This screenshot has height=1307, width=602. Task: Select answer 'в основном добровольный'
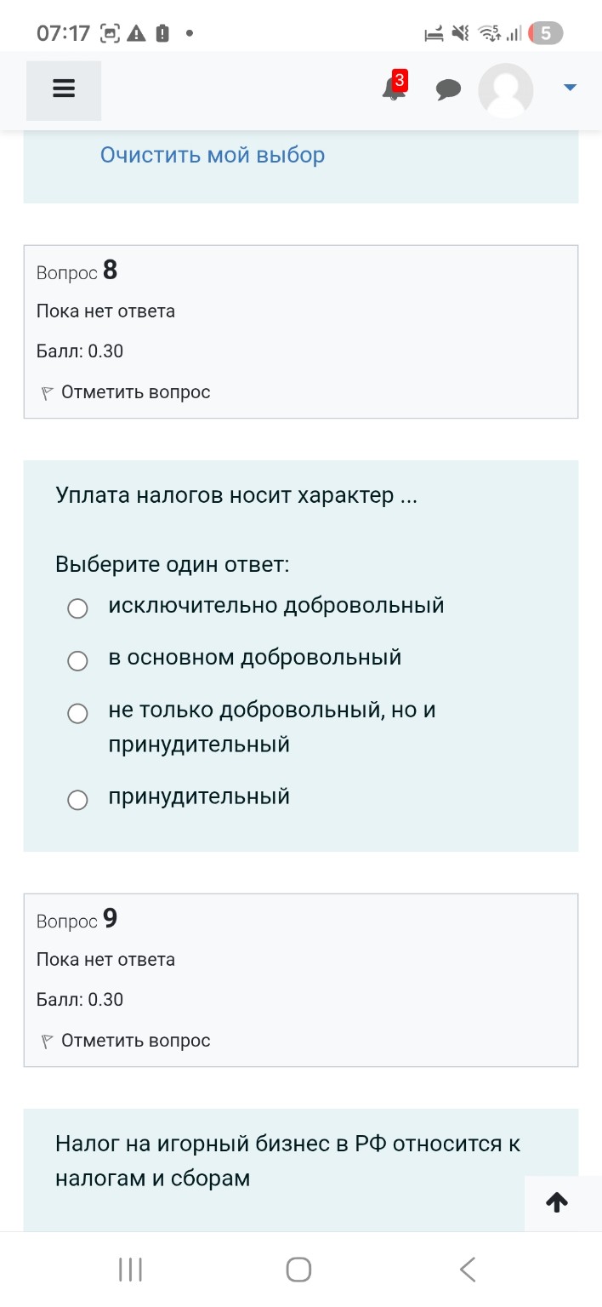click(78, 661)
